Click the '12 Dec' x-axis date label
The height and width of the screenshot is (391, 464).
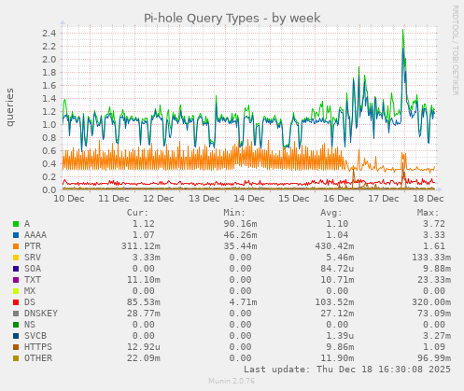point(159,199)
